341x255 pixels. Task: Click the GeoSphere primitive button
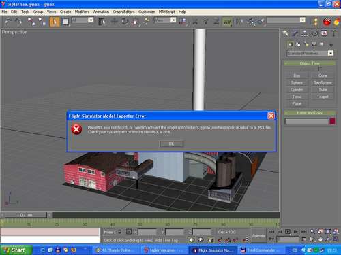point(323,82)
